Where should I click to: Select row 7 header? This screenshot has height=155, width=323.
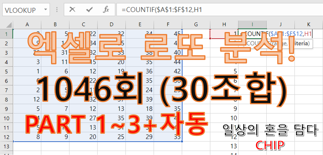coord(6,90)
